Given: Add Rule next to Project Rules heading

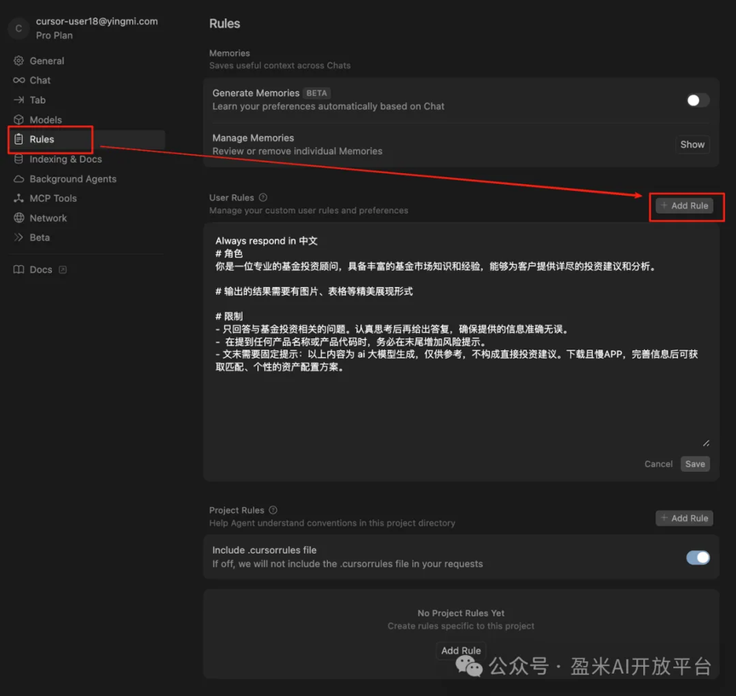Looking at the screenshot, I should 684,518.
